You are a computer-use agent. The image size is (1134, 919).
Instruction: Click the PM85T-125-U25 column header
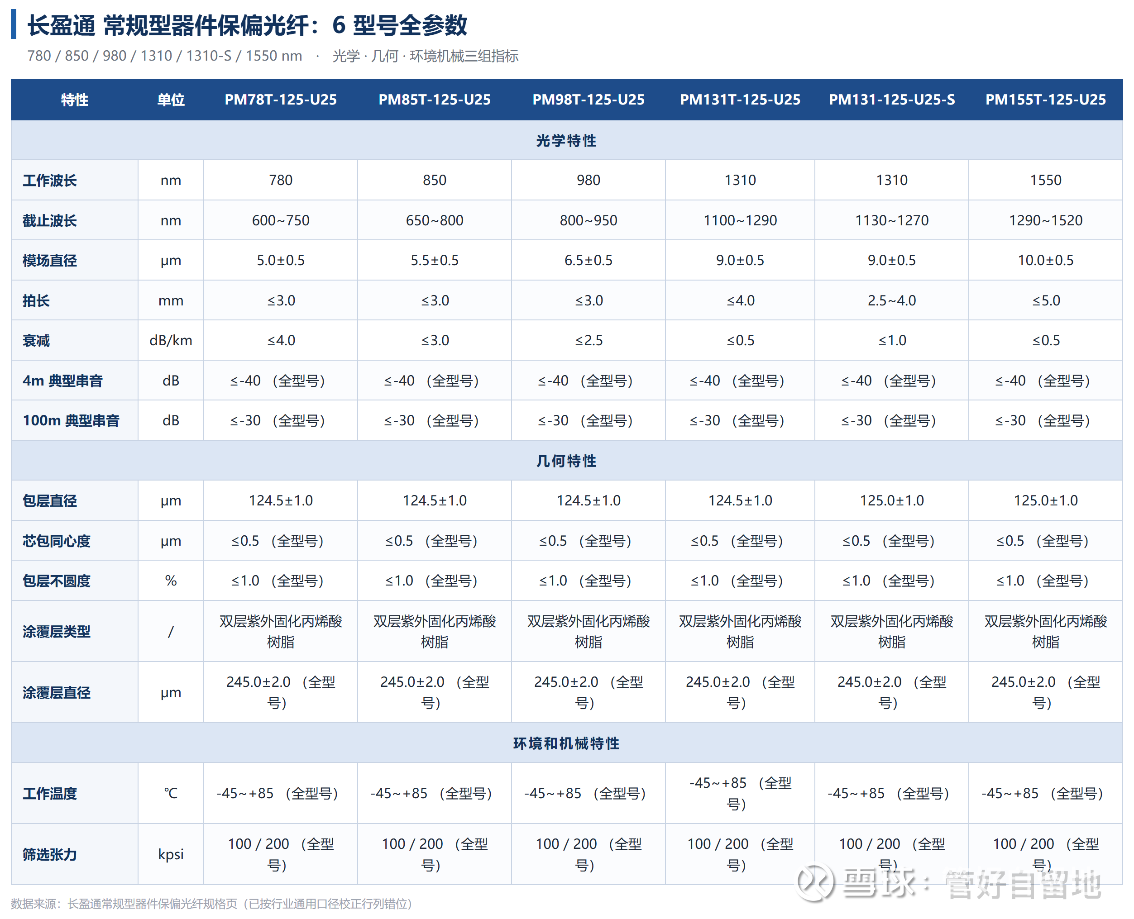tap(434, 100)
